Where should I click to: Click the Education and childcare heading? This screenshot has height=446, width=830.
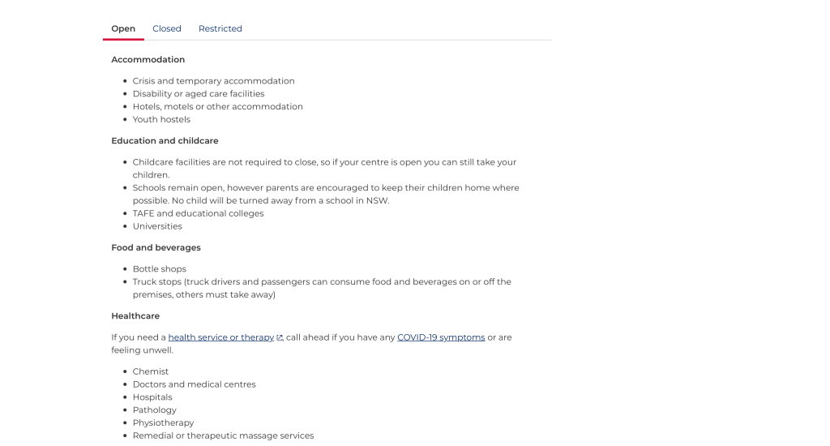tap(165, 141)
